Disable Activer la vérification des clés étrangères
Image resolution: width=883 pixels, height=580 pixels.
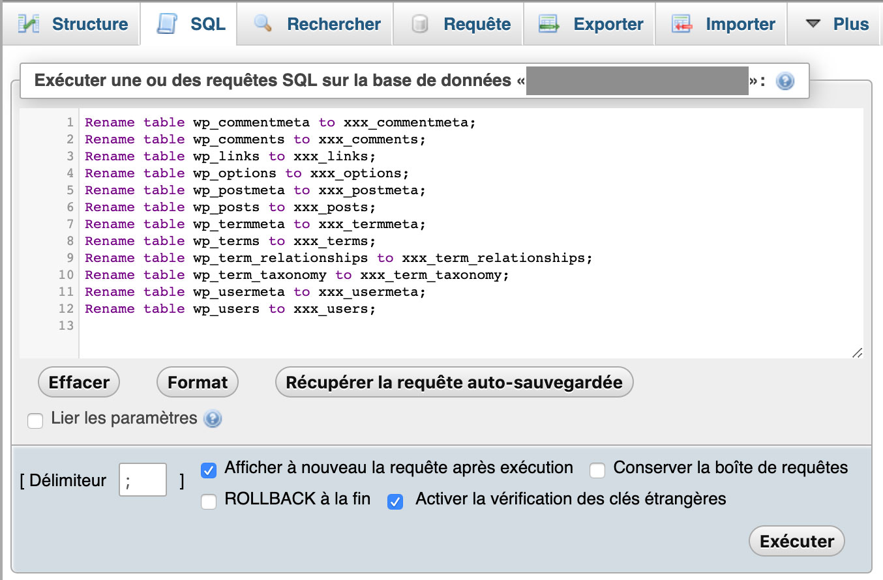395,502
